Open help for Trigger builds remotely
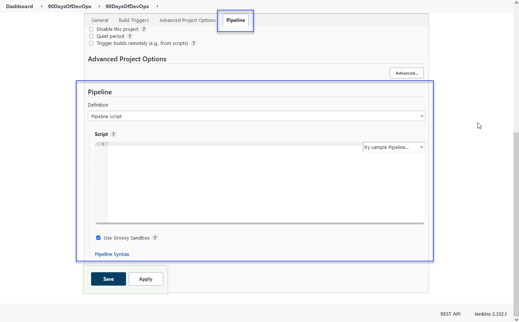This screenshot has height=322, width=519. (x=194, y=43)
